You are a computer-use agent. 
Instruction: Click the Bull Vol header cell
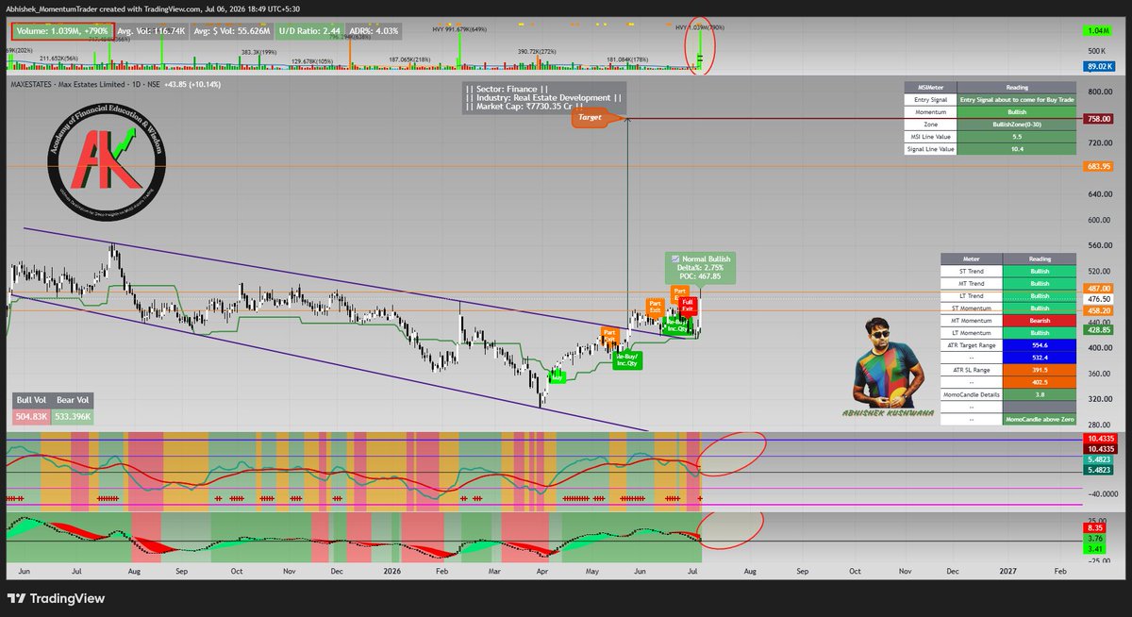(31, 401)
